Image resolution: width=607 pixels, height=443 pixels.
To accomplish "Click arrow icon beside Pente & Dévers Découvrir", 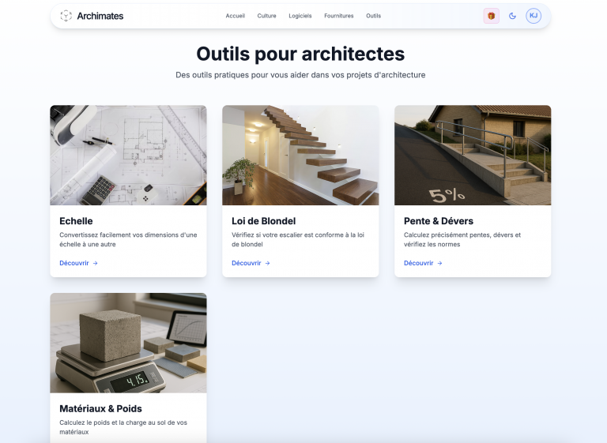I will coord(439,263).
